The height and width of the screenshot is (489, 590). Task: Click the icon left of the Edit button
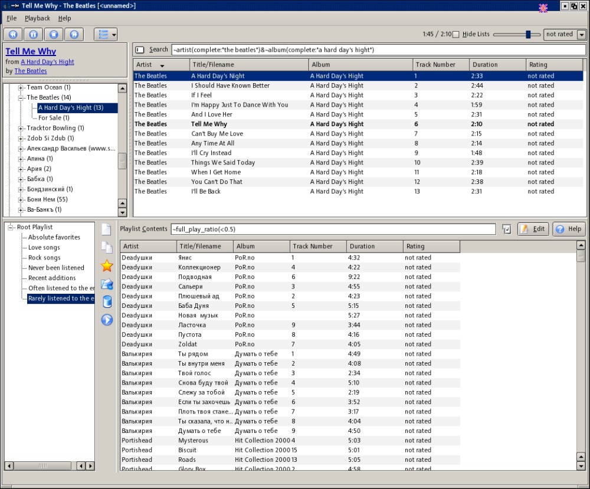(506, 229)
